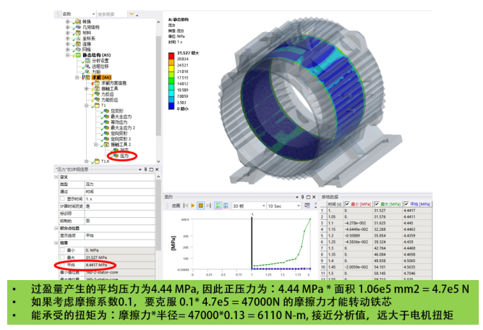The image size is (483, 330).
Task: Stop the result animation
Action: point(200,206)
